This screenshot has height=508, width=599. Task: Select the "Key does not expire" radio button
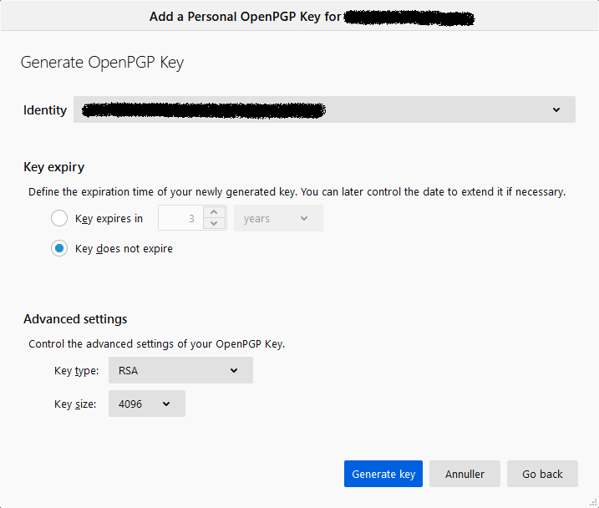(x=59, y=248)
